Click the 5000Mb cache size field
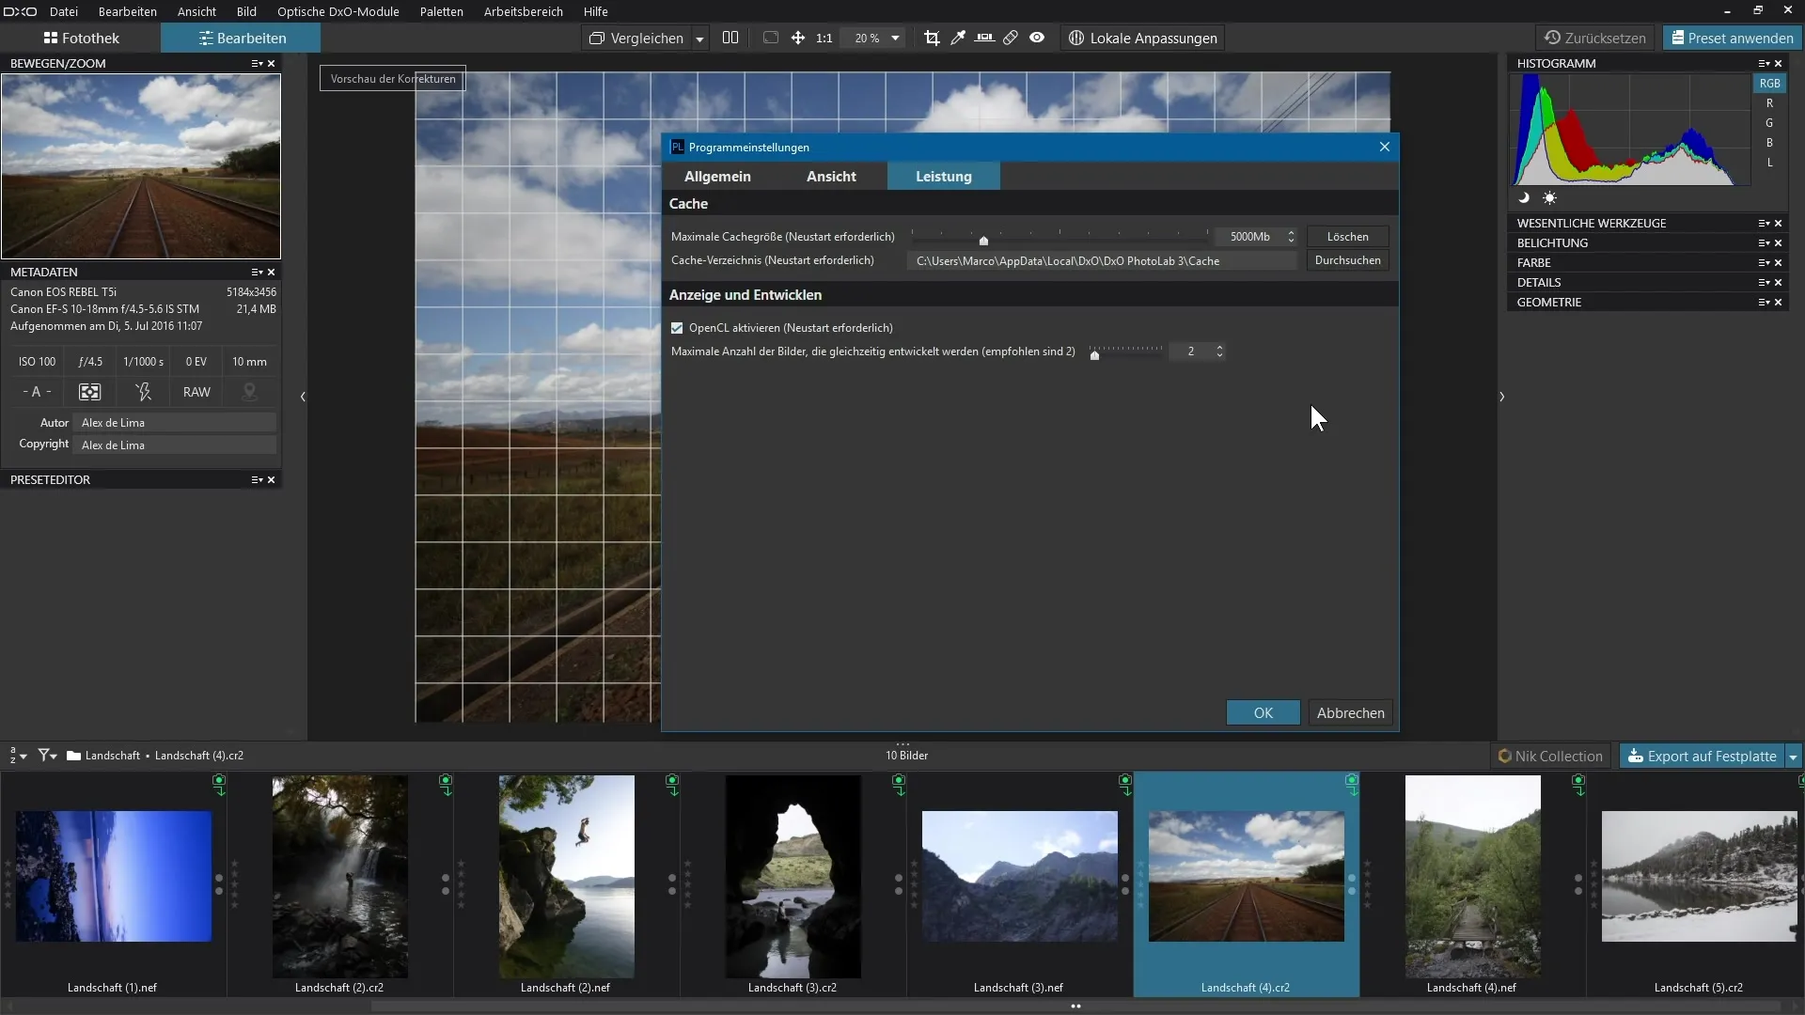The image size is (1805, 1015). coord(1249,237)
